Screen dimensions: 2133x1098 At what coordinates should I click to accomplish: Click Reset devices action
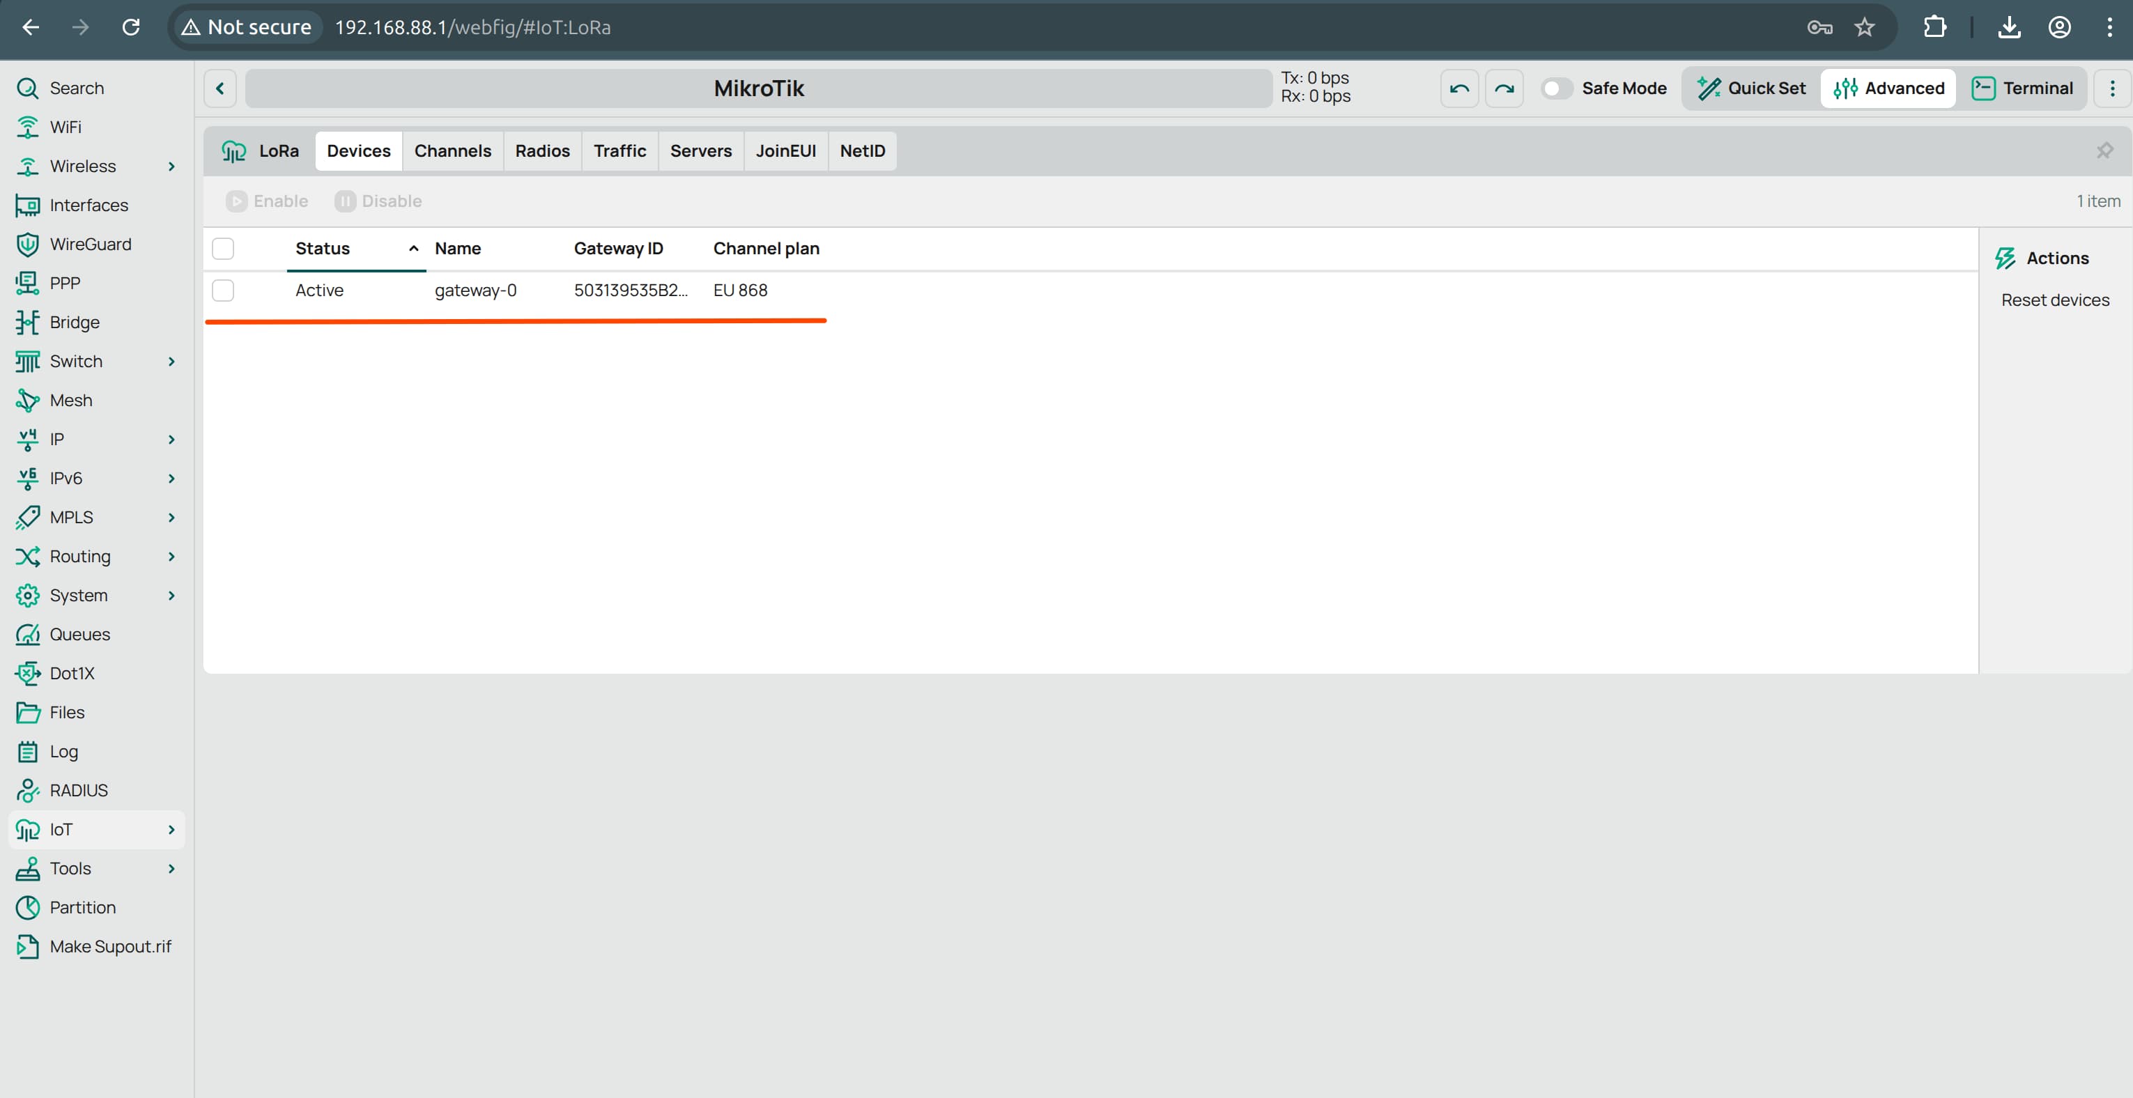[2054, 300]
